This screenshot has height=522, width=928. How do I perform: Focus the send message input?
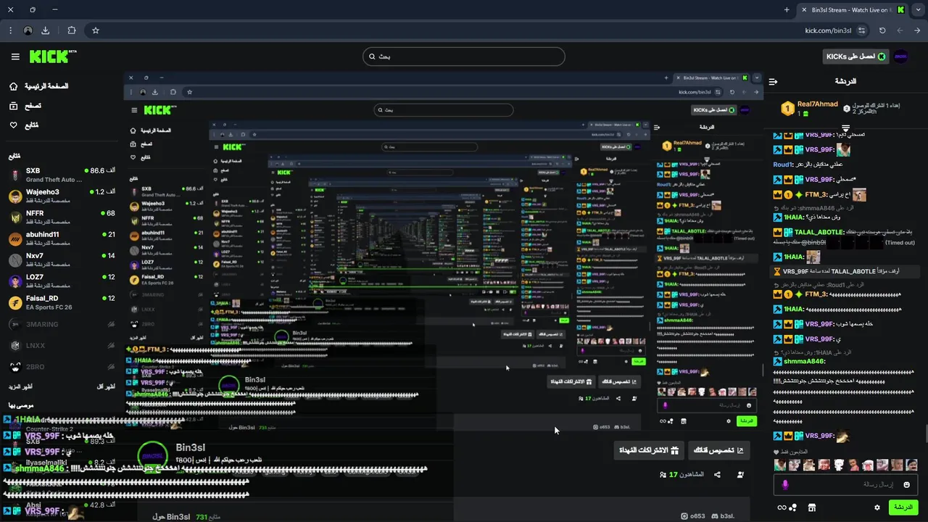coord(845,484)
